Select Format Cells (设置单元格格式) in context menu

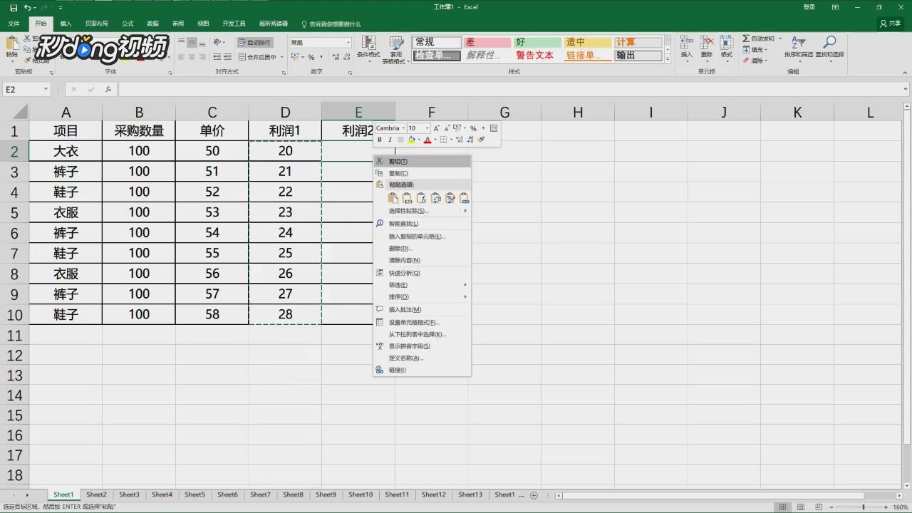[422, 323]
